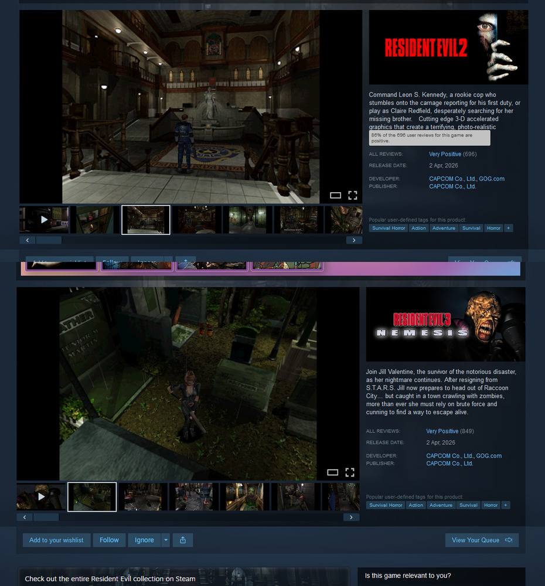Select the sixth Resident Evil 2 thumbnail

click(x=299, y=220)
